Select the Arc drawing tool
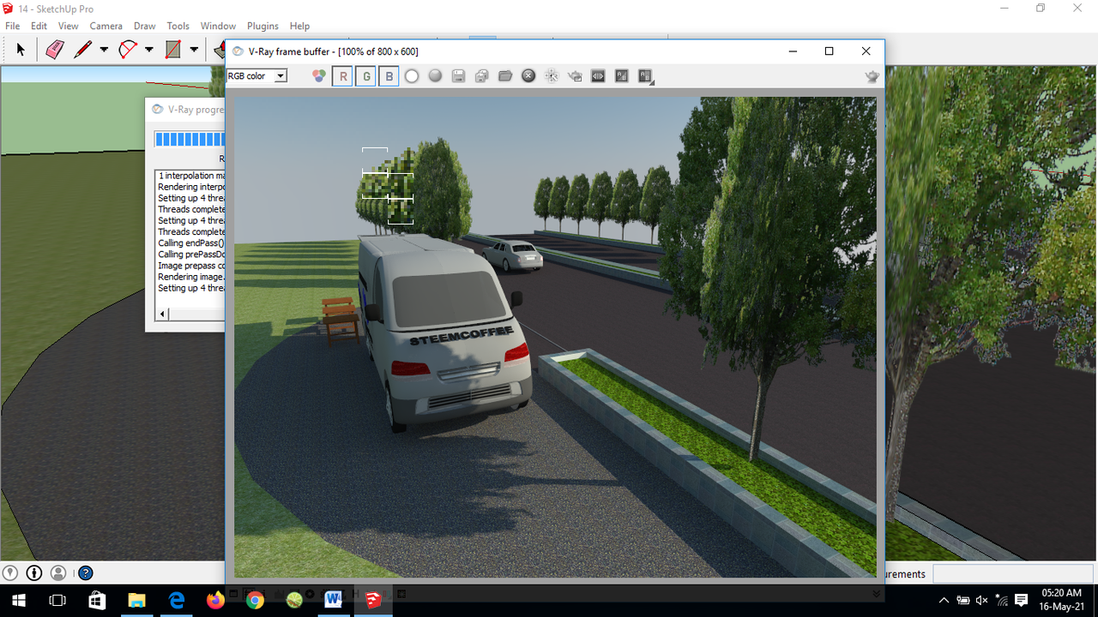The image size is (1098, 617). click(128, 50)
